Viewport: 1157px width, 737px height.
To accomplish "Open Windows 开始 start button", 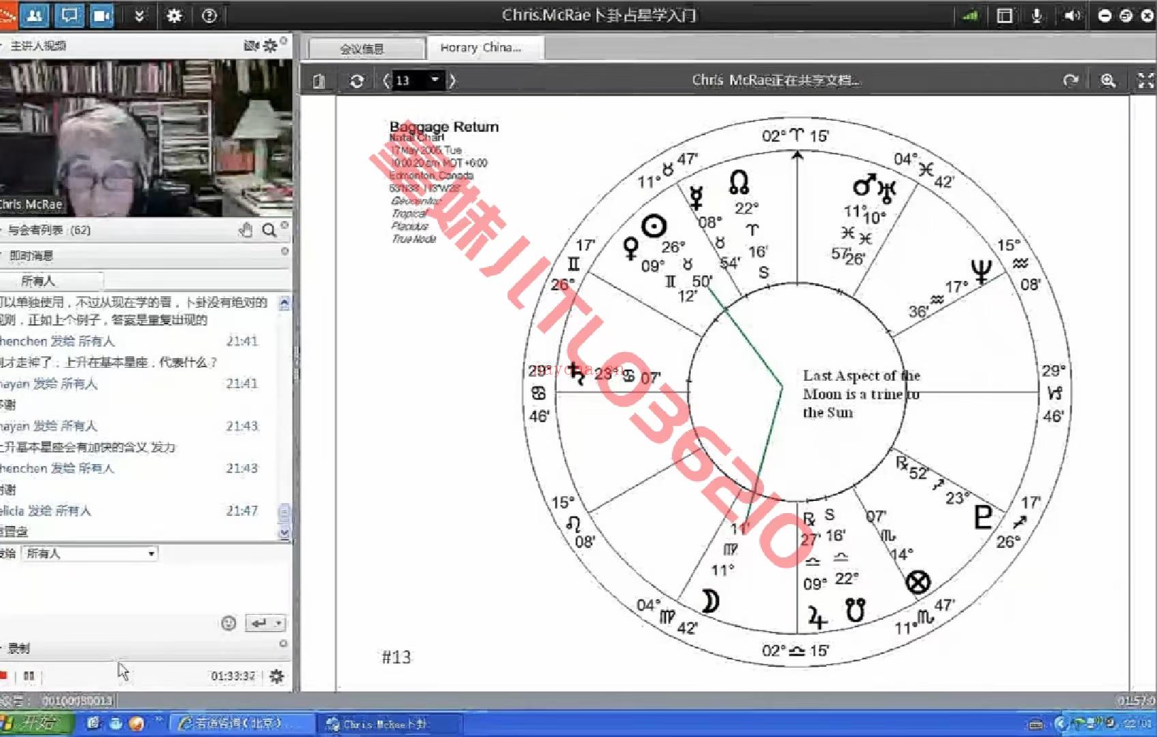I will [x=35, y=723].
